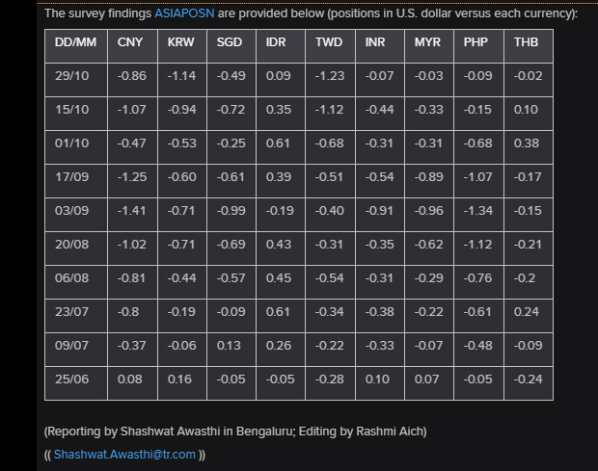Open the ASIAPOSN link
Viewport: 598px width, 471px height.
tap(184, 13)
